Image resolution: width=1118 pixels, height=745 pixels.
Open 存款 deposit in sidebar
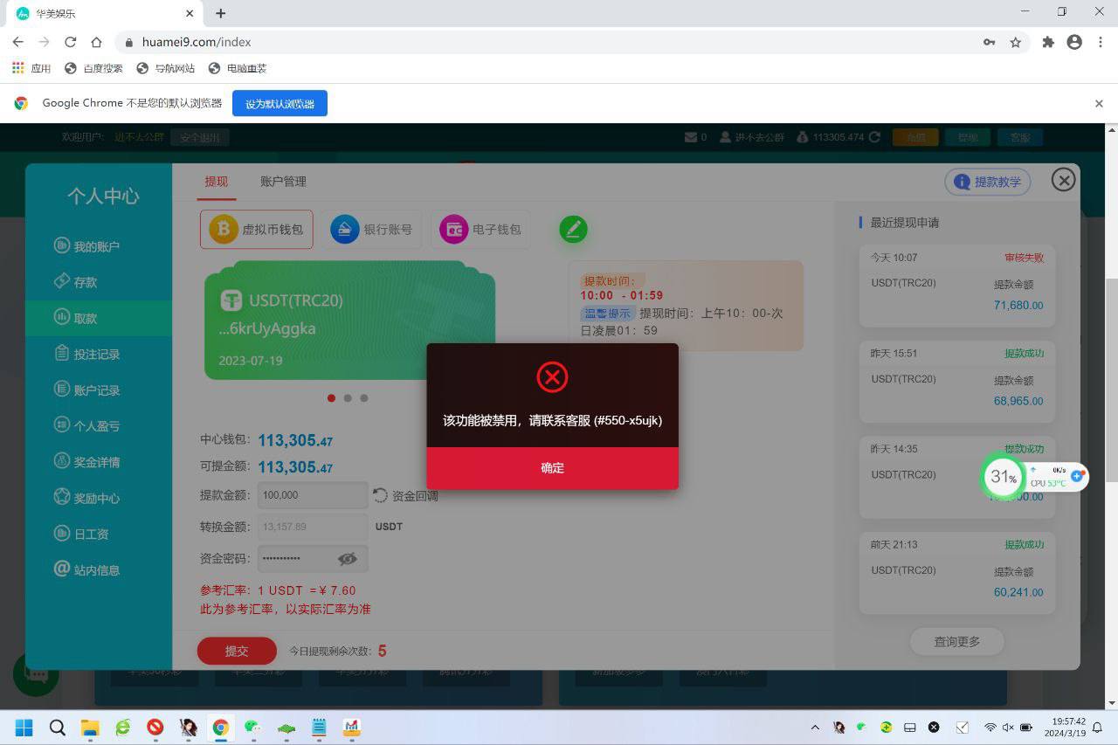coord(85,282)
